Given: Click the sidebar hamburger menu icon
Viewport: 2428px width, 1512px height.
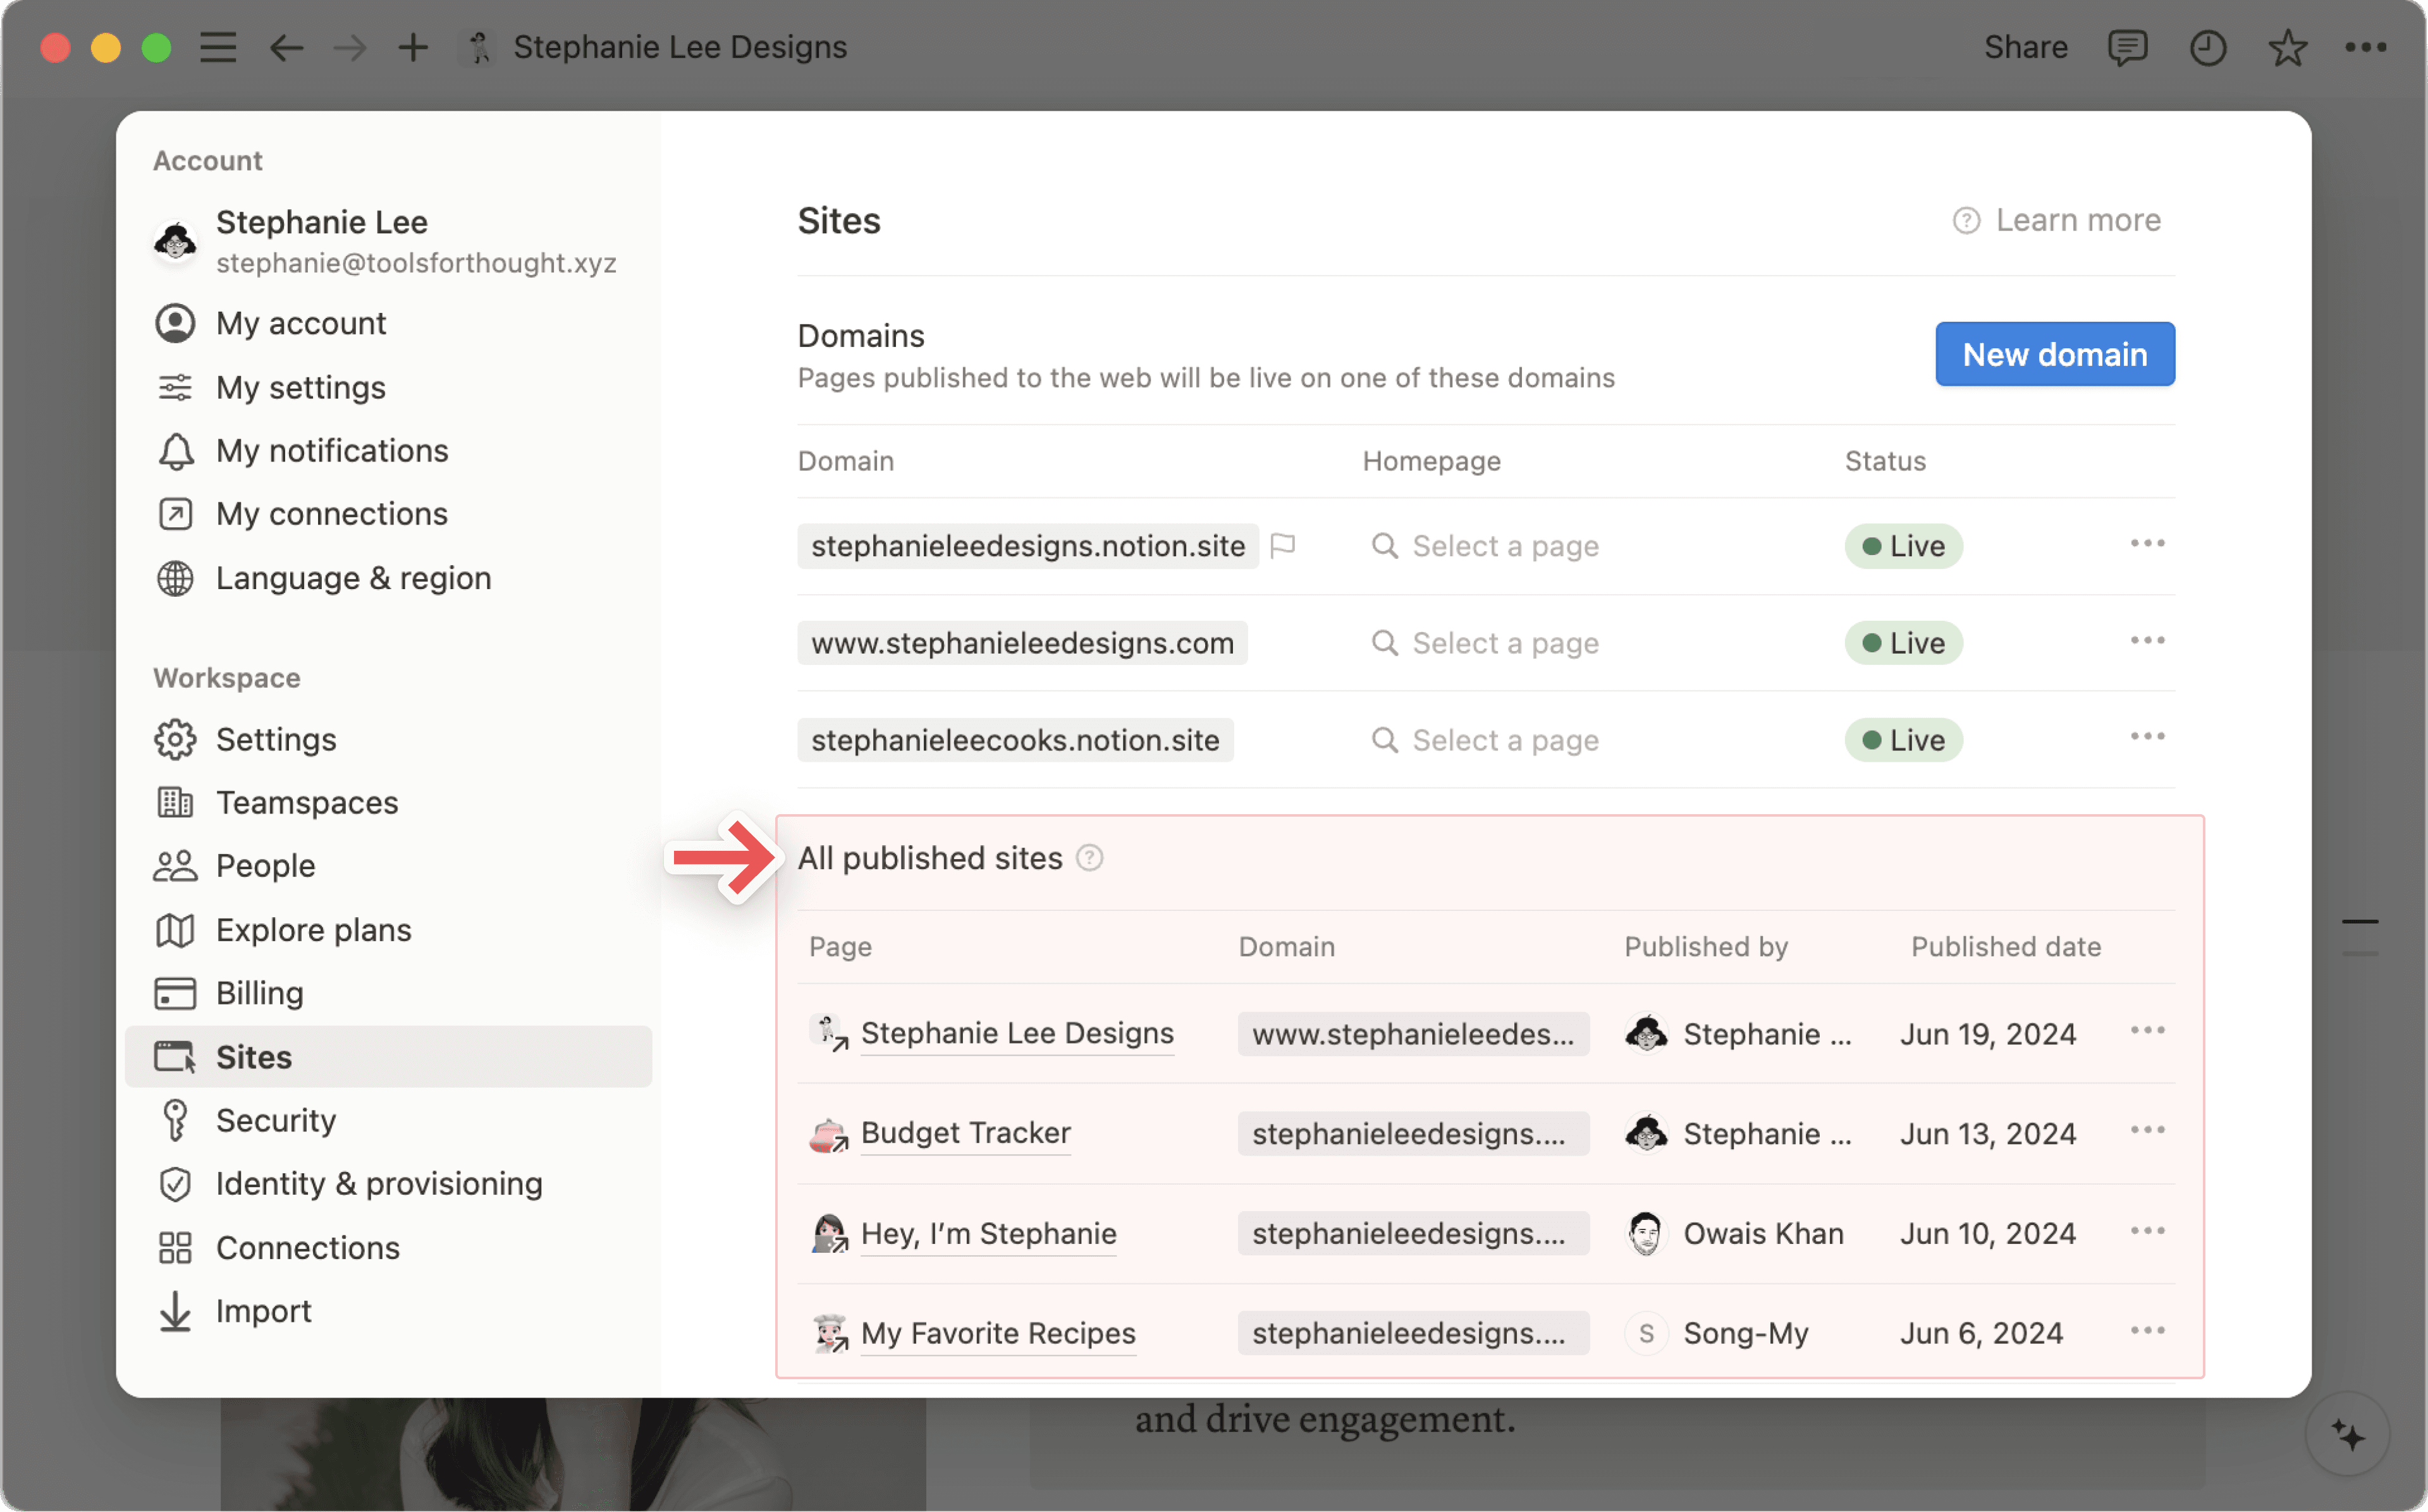Looking at the screenshot, I should coord(217,47).
